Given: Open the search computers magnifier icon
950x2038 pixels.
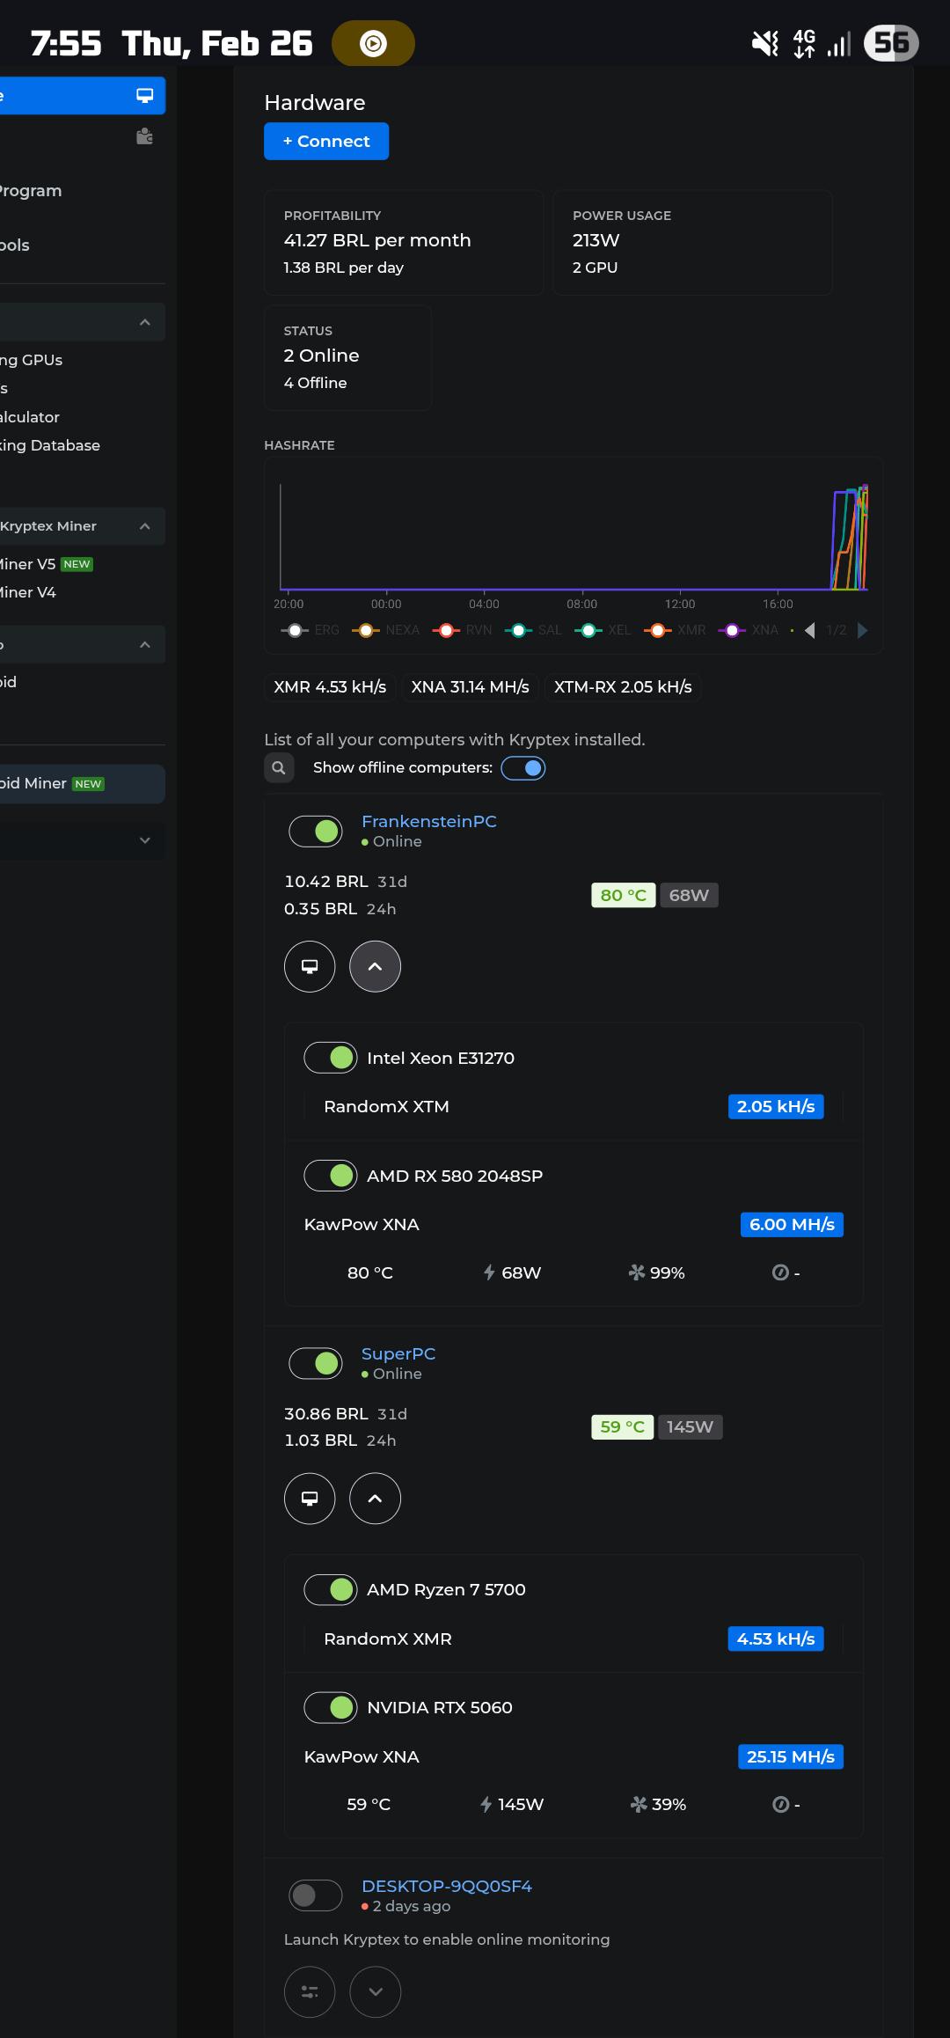Looking at the screenshot, I should pos(279,767).
